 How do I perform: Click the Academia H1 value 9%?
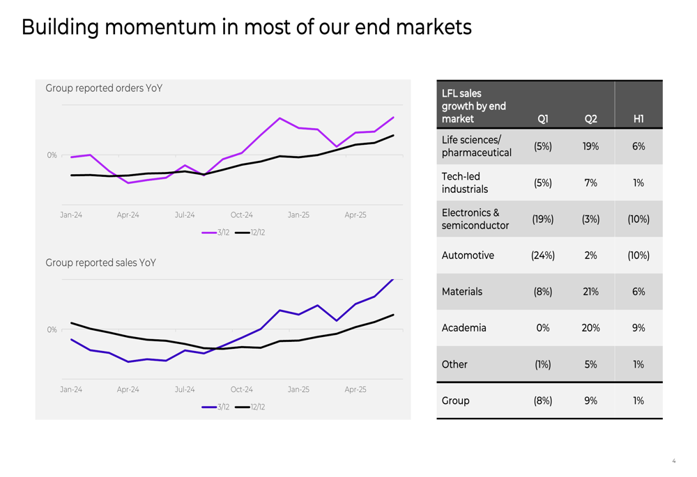638,328
